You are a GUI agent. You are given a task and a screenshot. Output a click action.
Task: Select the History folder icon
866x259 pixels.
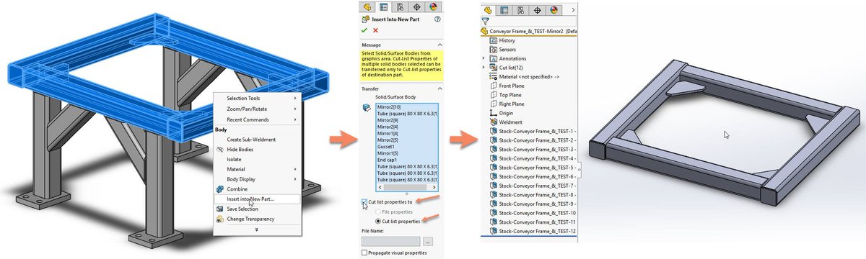493,41
